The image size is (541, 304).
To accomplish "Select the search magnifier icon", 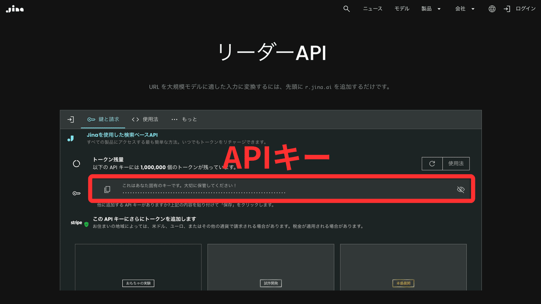I will tap(346, 9).
